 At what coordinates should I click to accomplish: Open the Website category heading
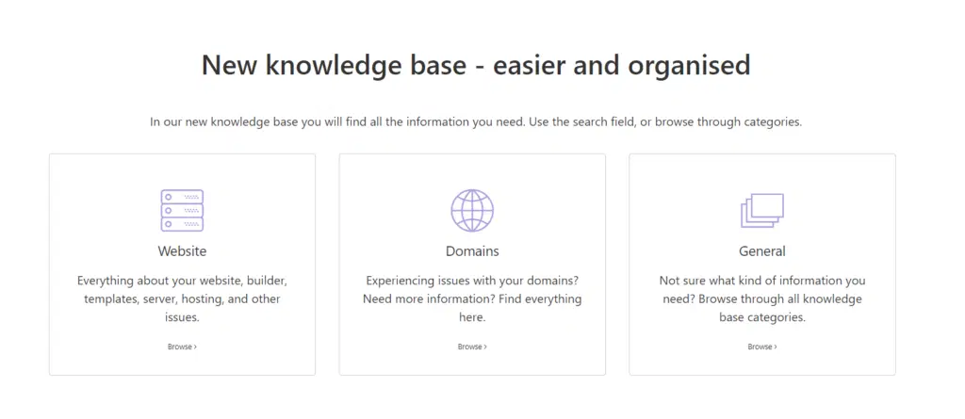point(182,251)
